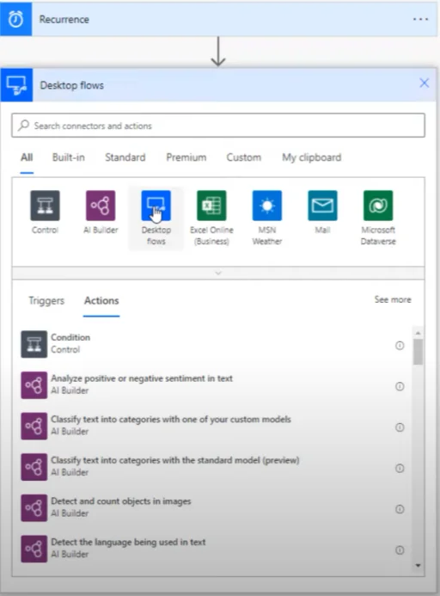The width and height of the screenshot is (440, 596).
Task: Select the Desktop flows connector icon
Action: pyautogui.click(x=156, y=206)
